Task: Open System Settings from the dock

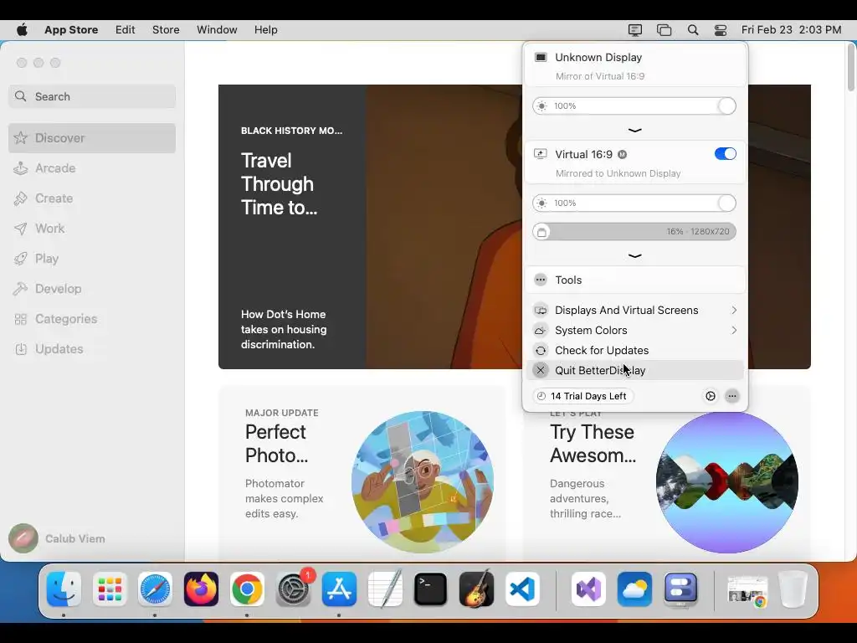Action: 294,589
